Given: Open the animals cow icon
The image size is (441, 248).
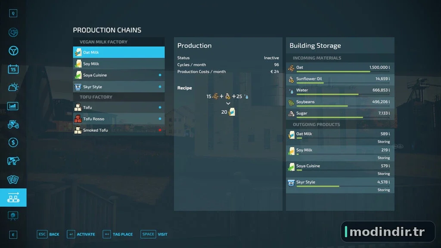Looking at the screenshot, I should 13,161.
